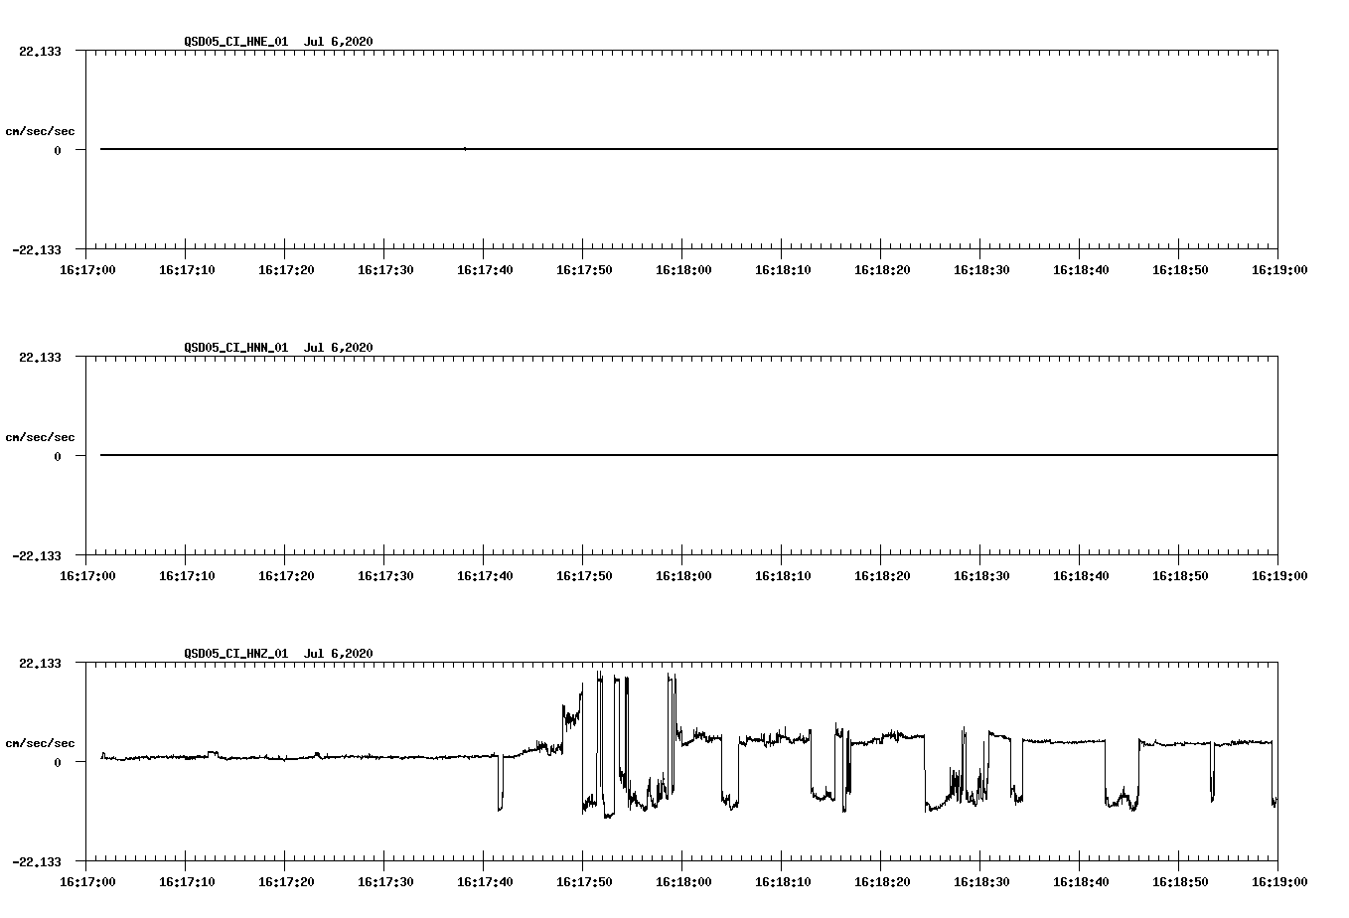Click the 0 axis label on HNE plot
Screen dimensions: 1349x918
pyautogui.click(x=58, y=151)
